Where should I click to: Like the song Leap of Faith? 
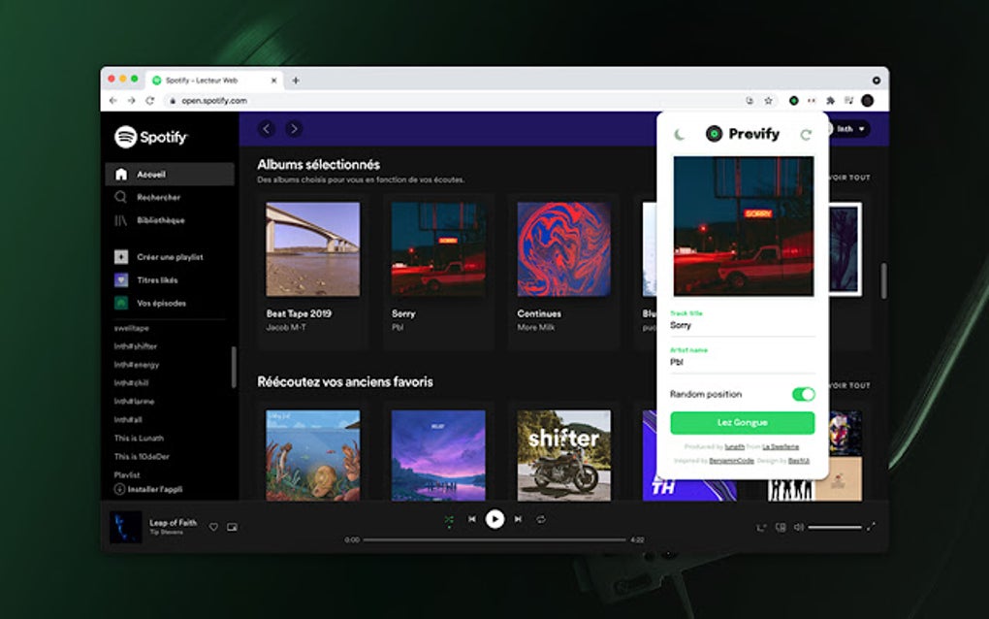pos(213,527)
